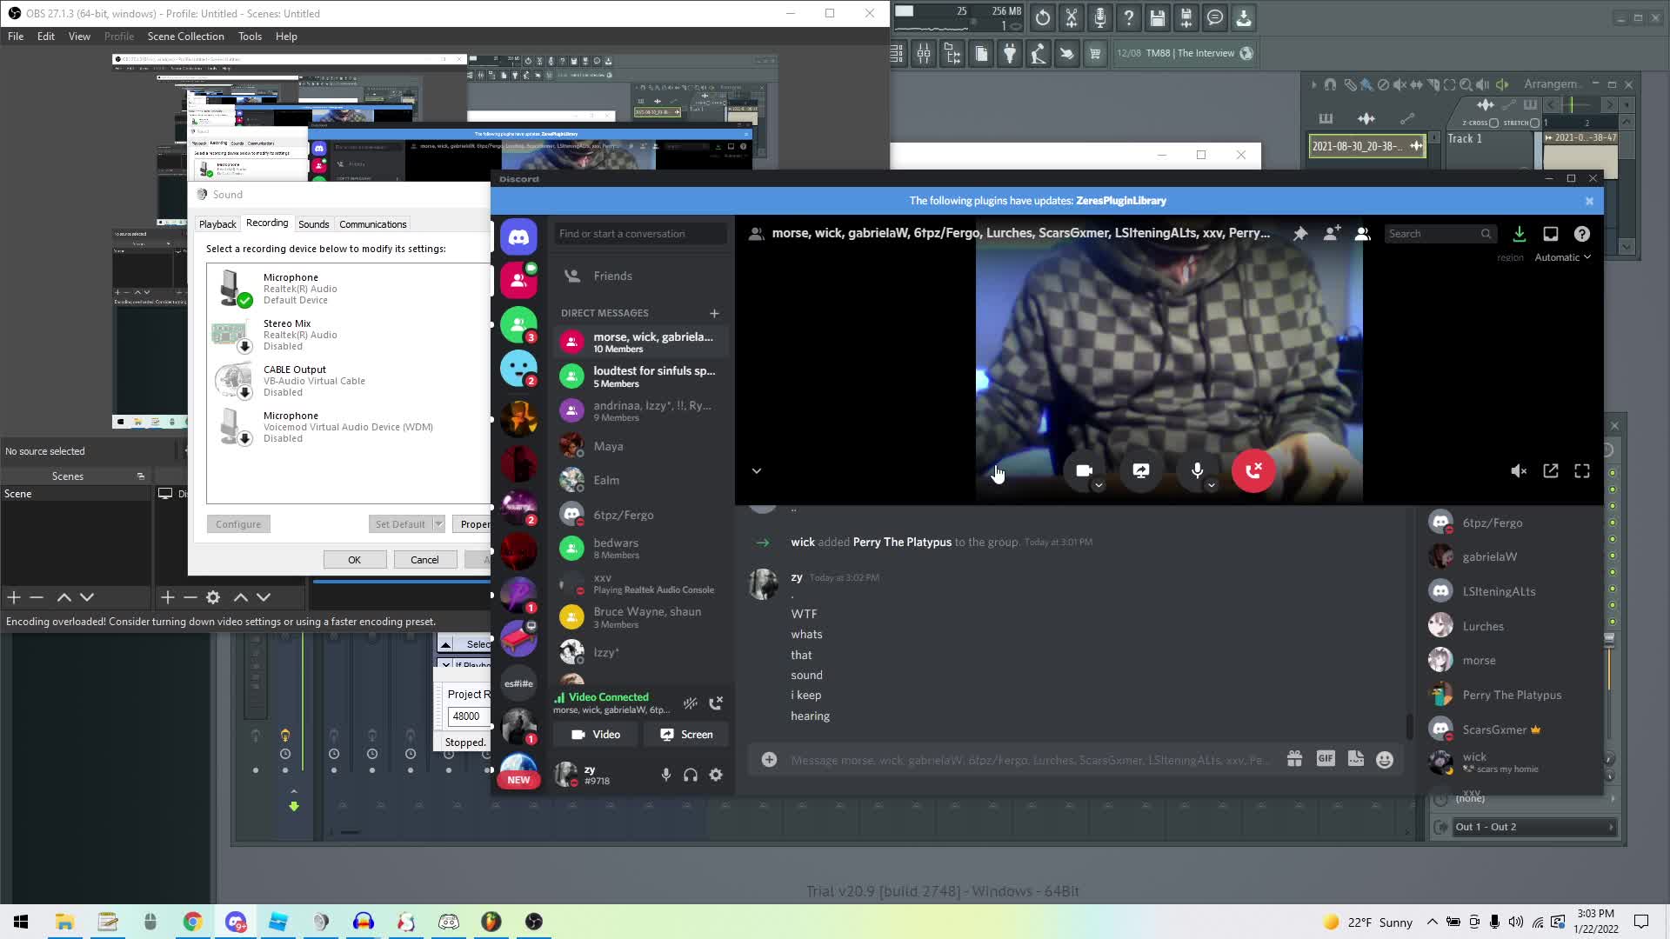Open Discord user settings gear
Image resolution: width=1670 pixels, height=939 pixels.
coord(716,775)
